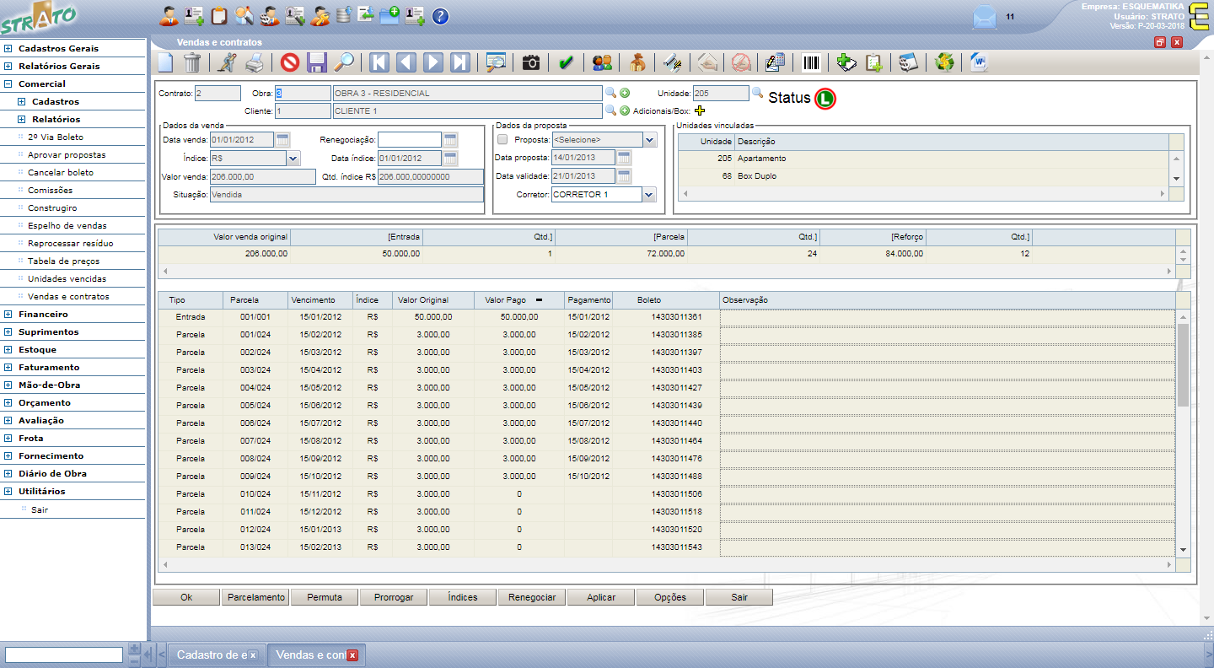Open Tabela de preços menu item

pos(63,261)
